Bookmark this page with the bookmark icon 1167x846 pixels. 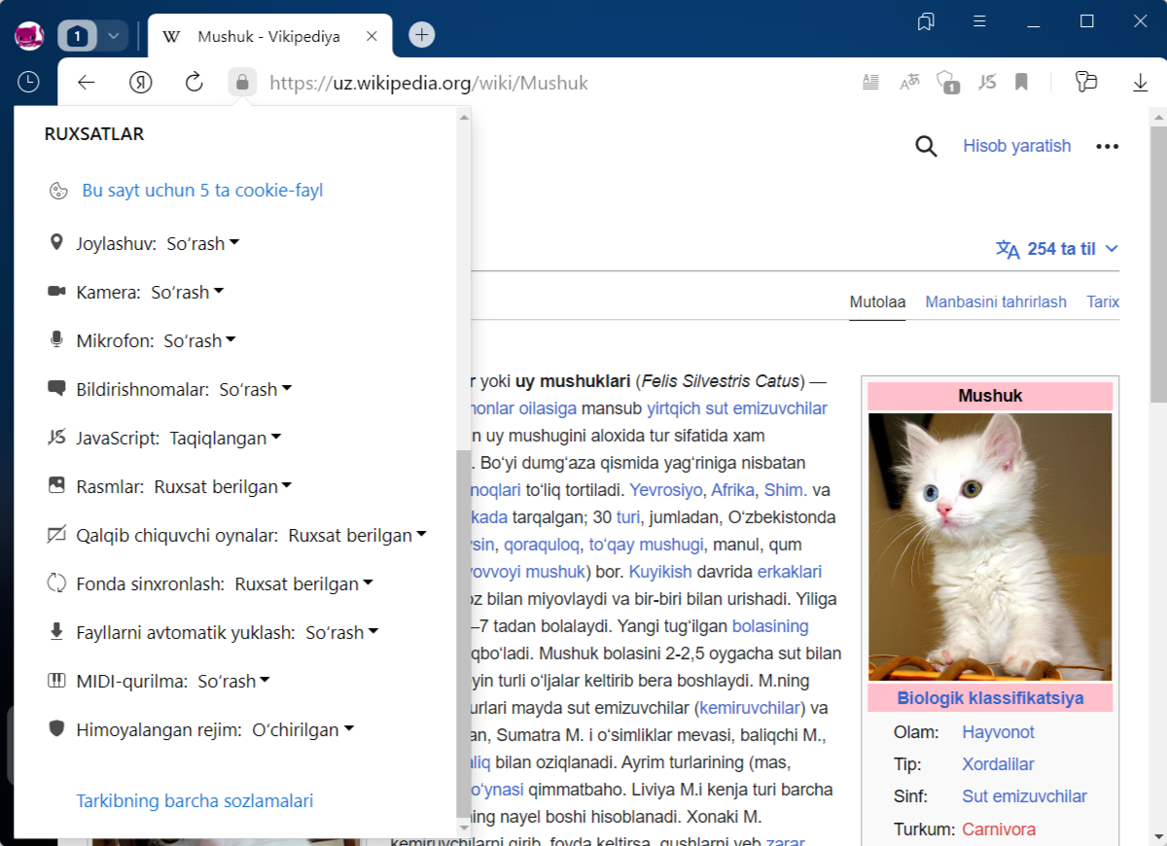coord(1021,83)
